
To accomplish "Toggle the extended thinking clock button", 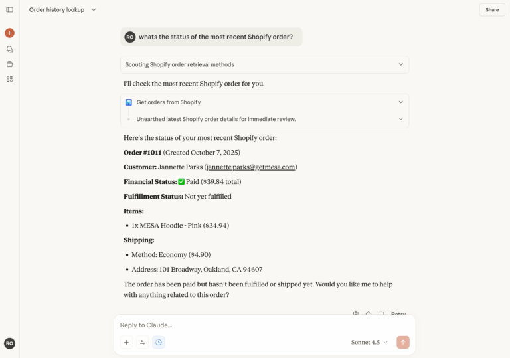I will (x=158, y=343).
